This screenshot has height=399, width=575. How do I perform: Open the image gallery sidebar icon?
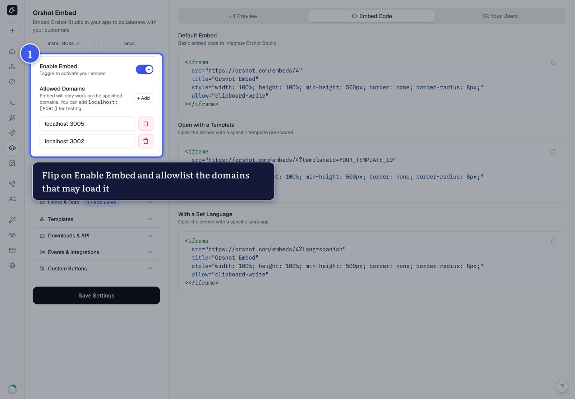[x=12, y=163]
